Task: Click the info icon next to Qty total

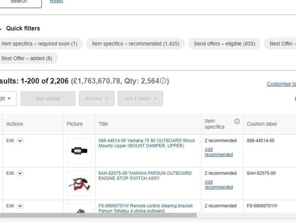Action: pyautogui.click(x=163, y=81)
